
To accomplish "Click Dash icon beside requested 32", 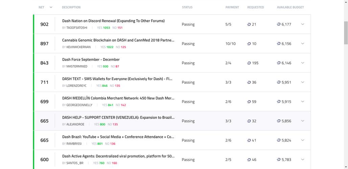I will tap(249, 121).
